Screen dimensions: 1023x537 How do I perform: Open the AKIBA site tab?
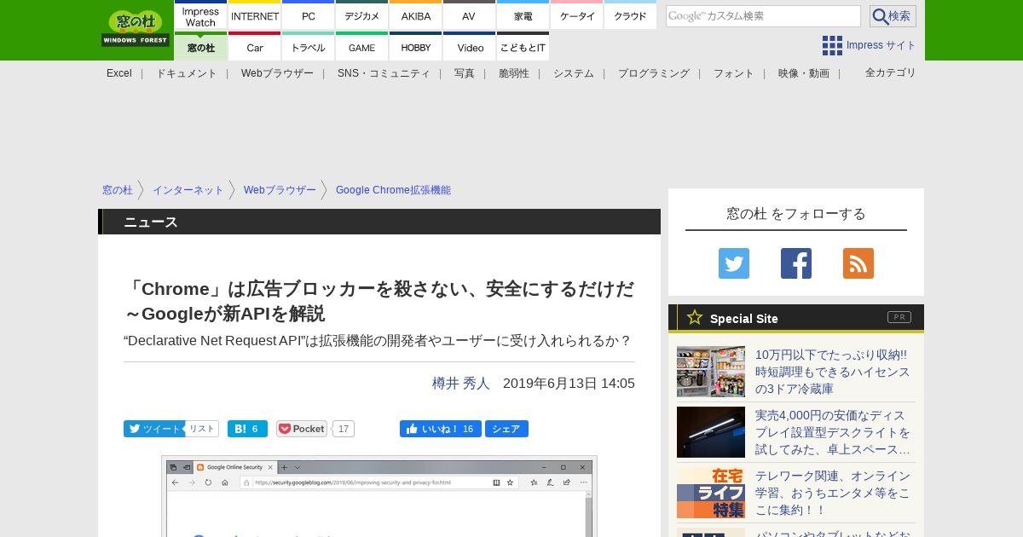point(415,15)
